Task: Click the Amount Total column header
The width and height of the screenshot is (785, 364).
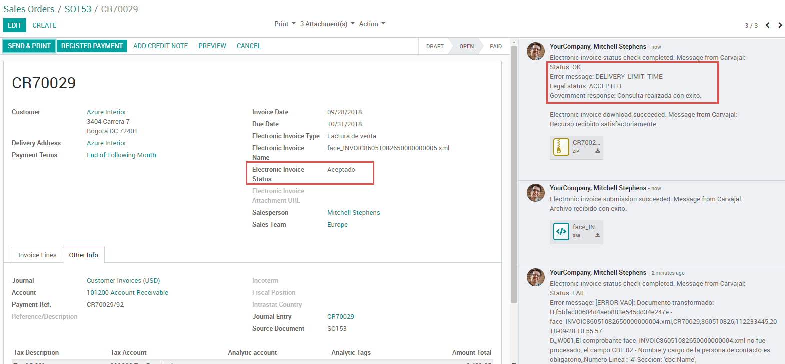Action: coord(472,353)
